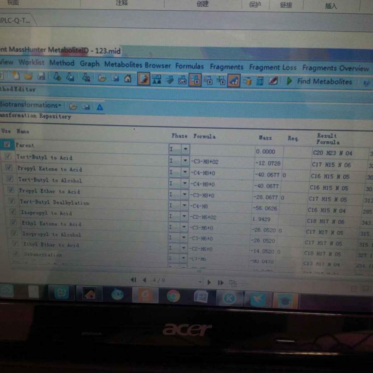Viewport: 373px width, 373px height.
Task: Toggle the Propyl Ether to Acid checkbox
Action: pyautogui.click(x=11, y=189)
